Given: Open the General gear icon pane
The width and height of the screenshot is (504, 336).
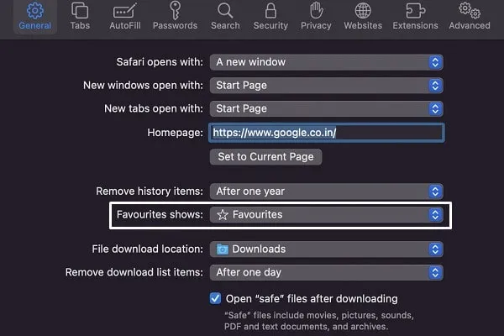Looking at the screenshot, I should (x=34, y=11).
